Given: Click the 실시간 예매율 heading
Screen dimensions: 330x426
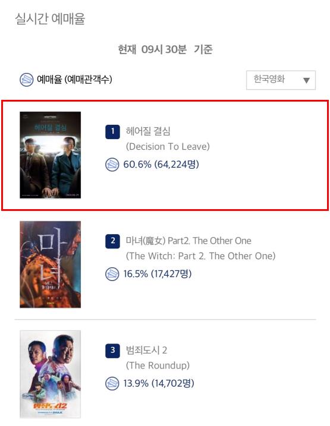Looking at the screenshot, I should pyautogui.click(x=50, y=19).
